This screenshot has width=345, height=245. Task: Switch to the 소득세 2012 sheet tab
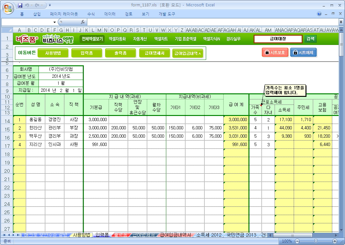pyautogui.click(x=208, y=235)
